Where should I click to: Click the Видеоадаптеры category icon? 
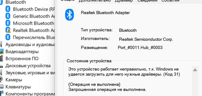2,52
